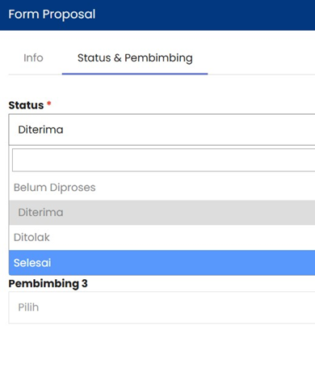This screenshot has width=315, height=373.
Task: Open the Status & Pembimbing tab
Action: [x=135, y=57]
